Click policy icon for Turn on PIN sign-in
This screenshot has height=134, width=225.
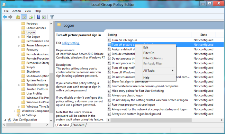(x=109, y=40)
